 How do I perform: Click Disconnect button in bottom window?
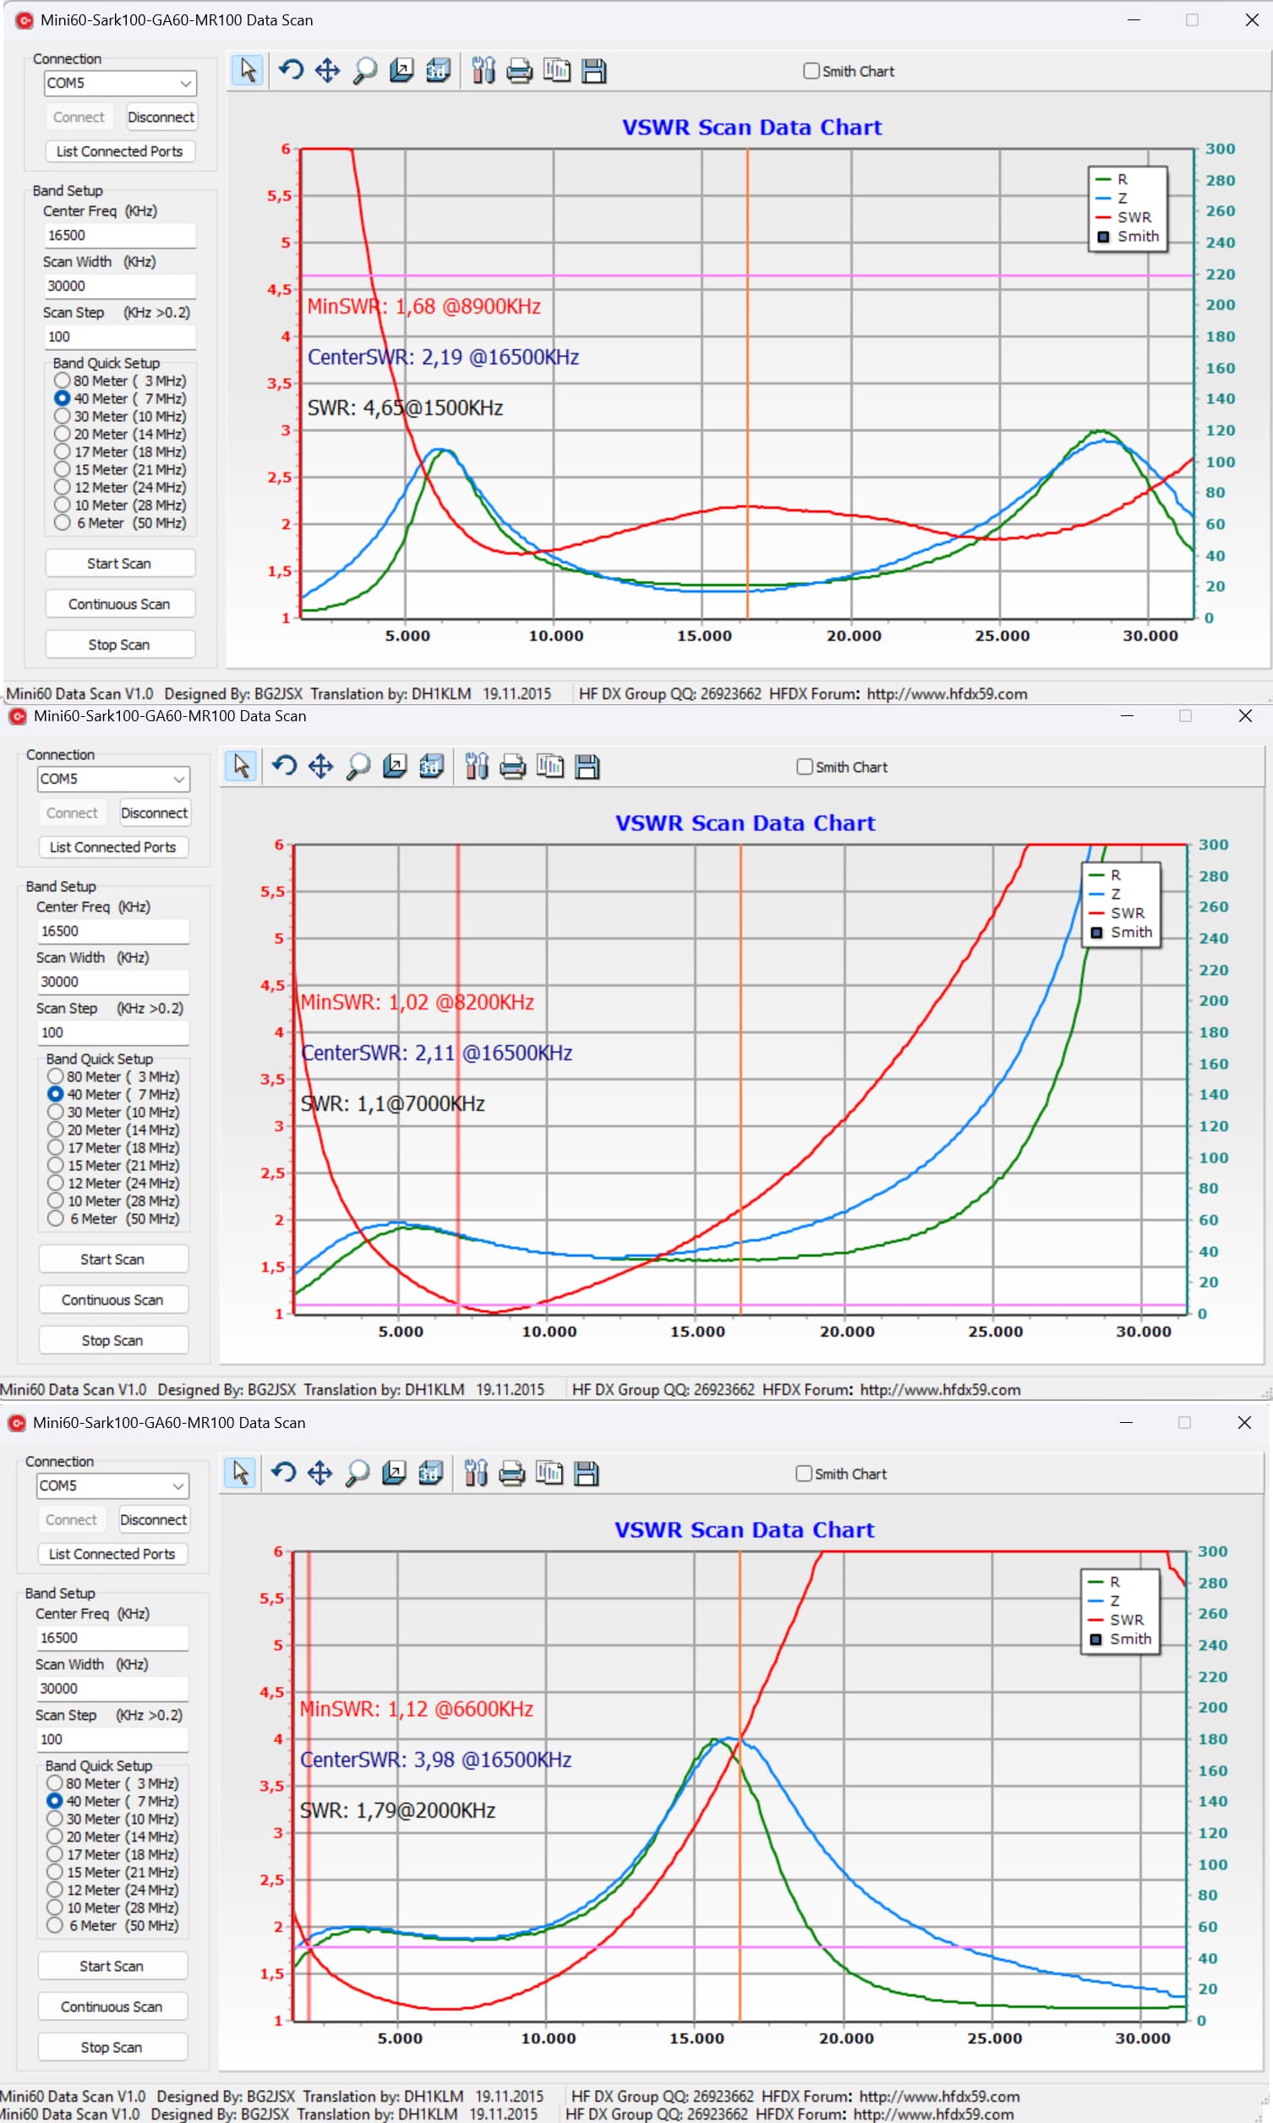[153, 1519]
